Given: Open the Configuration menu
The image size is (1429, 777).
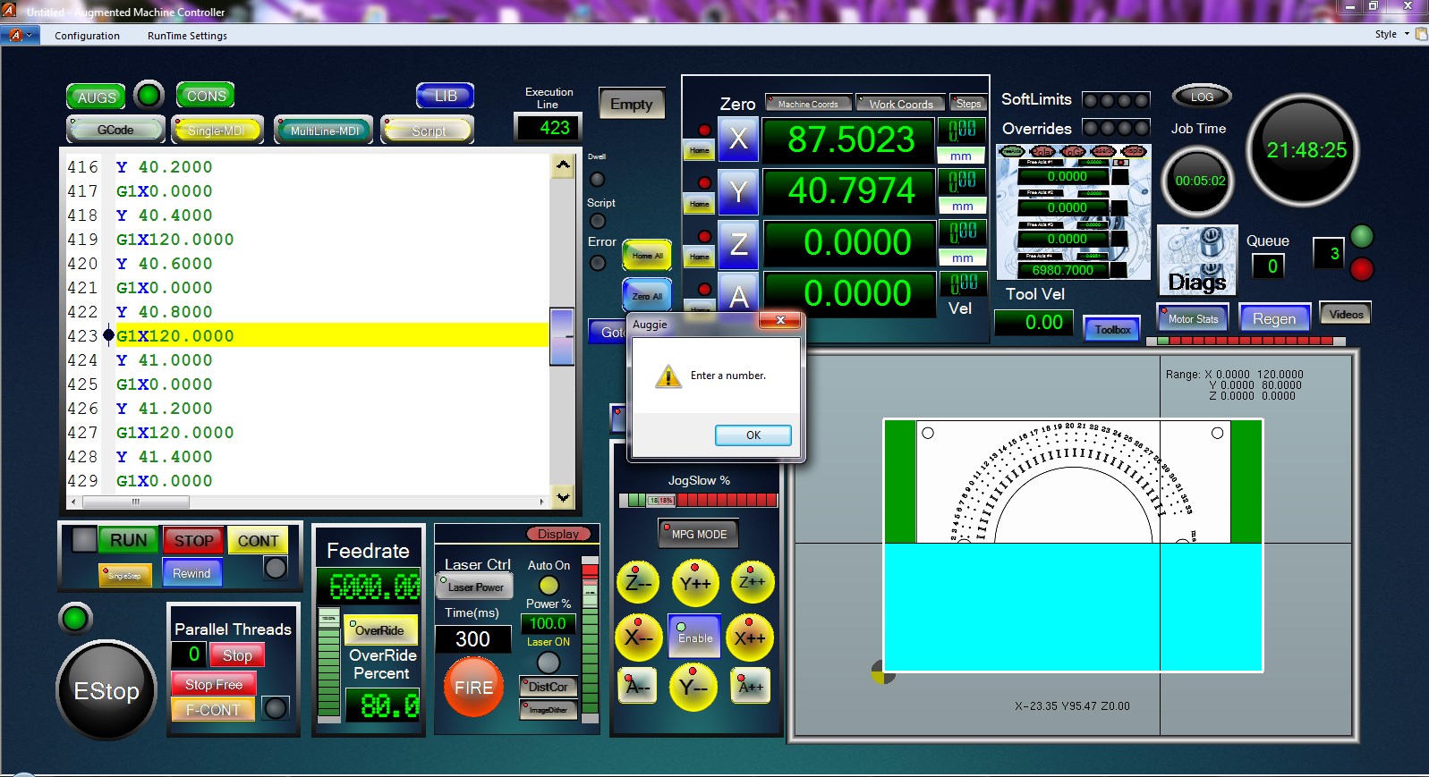Looking at the screenshot, I should pos(87,36).
